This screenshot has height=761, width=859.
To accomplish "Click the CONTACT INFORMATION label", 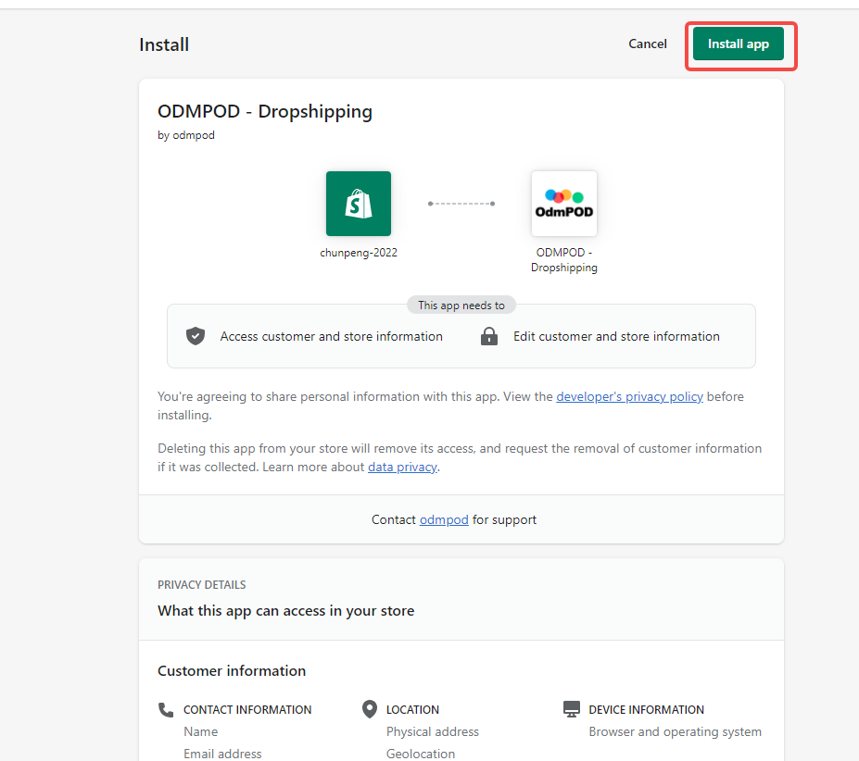I will (x=247, y=709).
